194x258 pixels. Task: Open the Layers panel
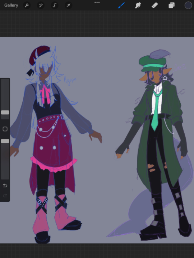click(172, 5)
